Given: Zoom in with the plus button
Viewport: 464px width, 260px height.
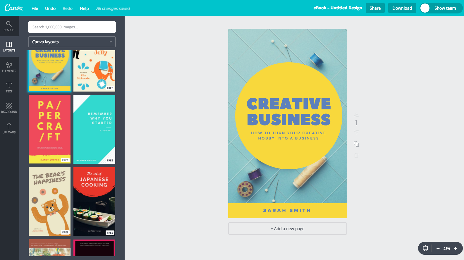Looking at the screenshot, I should coord(456,249).
